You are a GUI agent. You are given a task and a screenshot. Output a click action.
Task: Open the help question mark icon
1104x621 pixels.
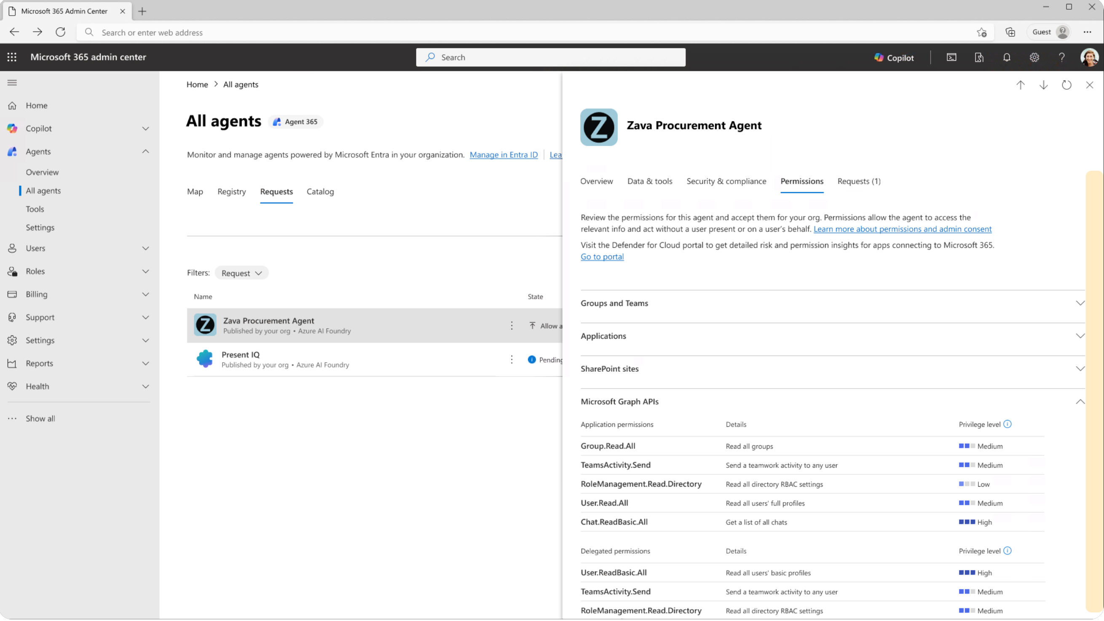point(1061,57)
